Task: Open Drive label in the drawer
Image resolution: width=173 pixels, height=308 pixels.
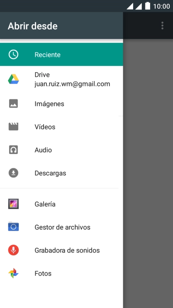Action: click(x=42, y=75)
